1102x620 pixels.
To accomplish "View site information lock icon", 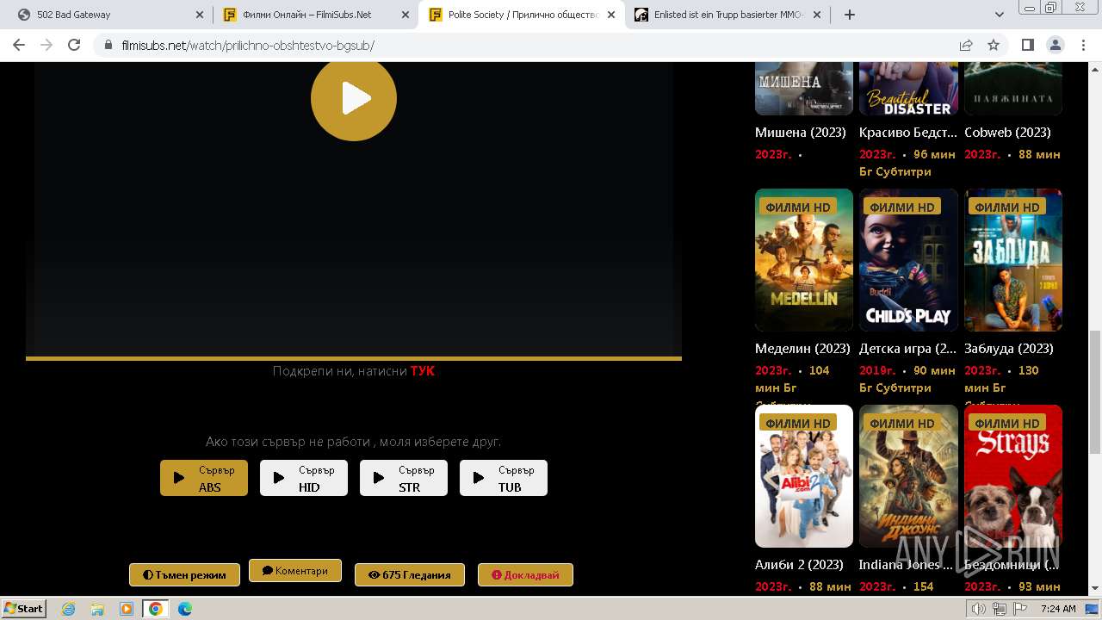I will click(108, 45).
